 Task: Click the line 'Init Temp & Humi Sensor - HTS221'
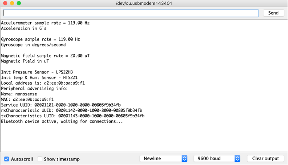pyautogui.click(x=39, y=78)
